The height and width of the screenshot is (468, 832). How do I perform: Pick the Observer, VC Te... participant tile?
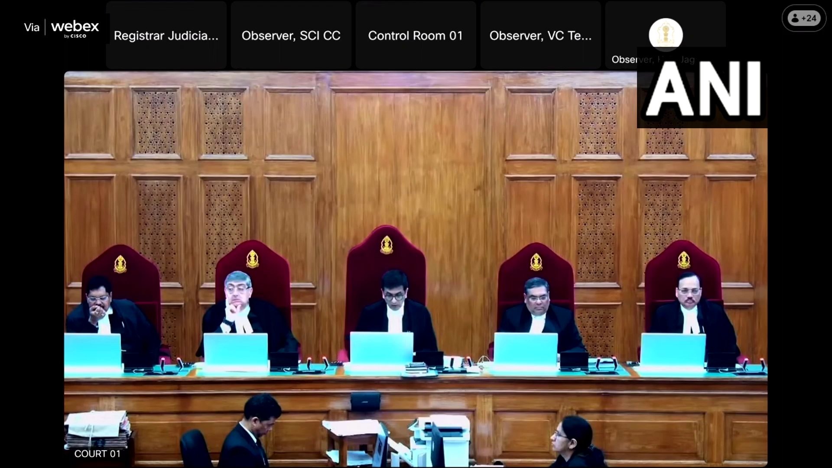540,36
